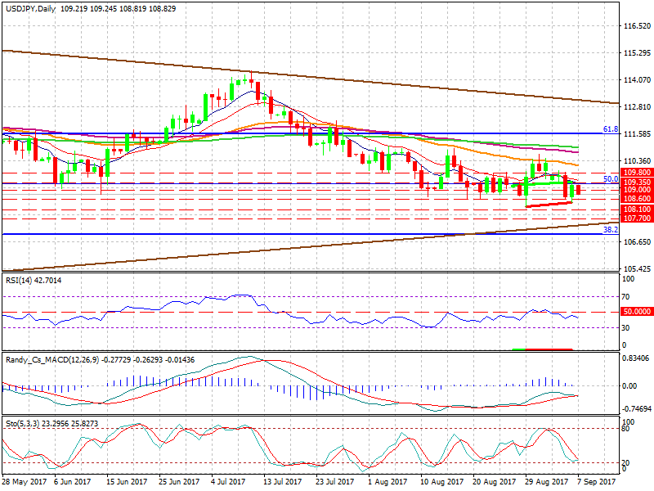Select the 109.000 price level label
This screenshot has height=491, width=654.
(637, 190)
